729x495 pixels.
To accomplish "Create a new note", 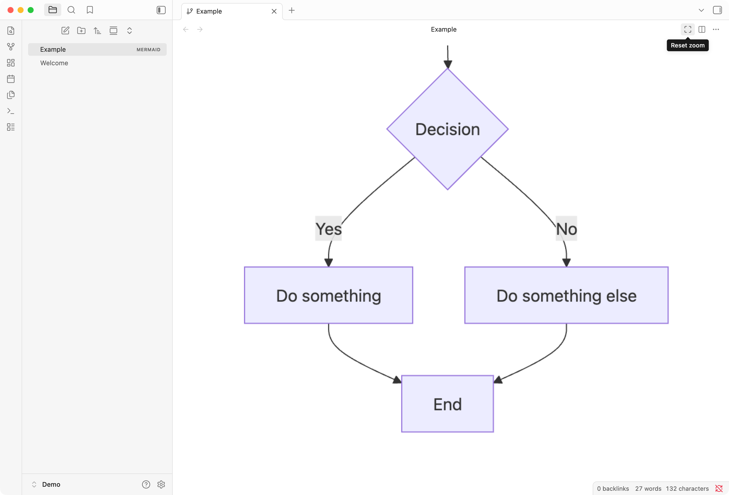I will pos(65,30).
